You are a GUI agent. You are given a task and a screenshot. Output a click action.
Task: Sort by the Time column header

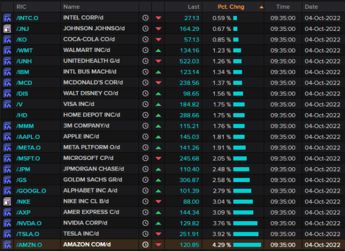pos(283,7)
